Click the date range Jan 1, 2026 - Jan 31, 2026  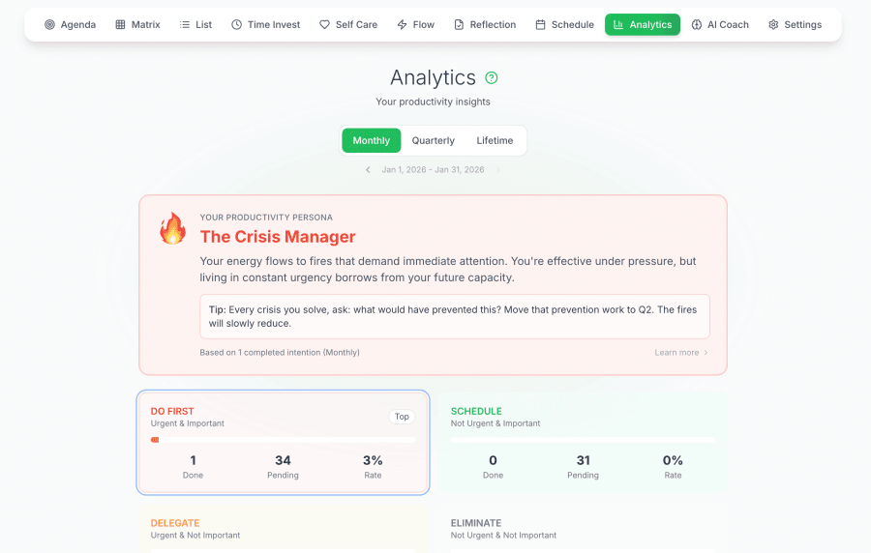pos(433,170)
